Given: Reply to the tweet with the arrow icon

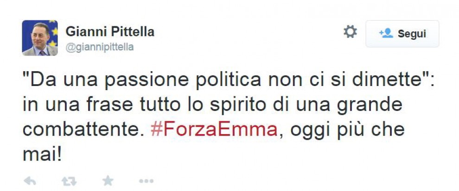Looking at the screenshot, I should coord(30,181).
